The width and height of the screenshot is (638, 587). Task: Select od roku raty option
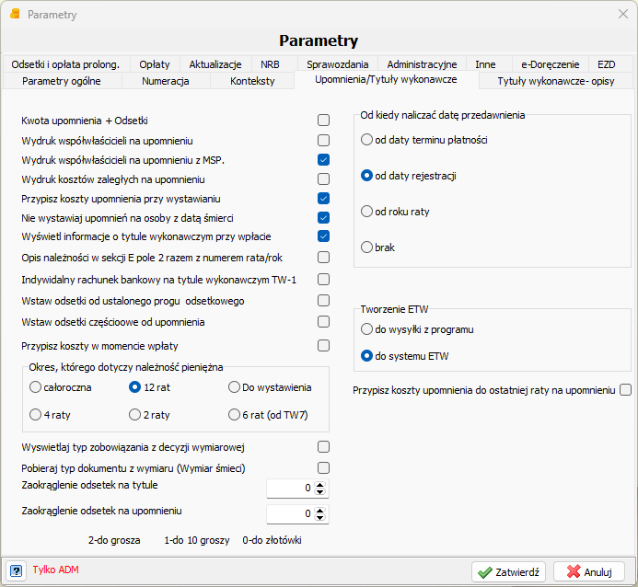(366, 212)
